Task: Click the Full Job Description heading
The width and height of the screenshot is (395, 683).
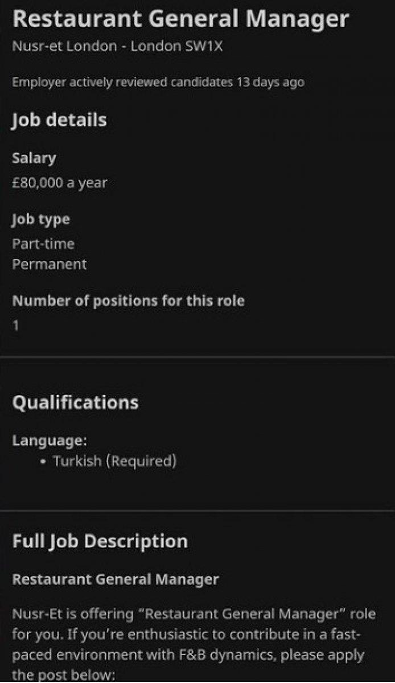Action: pos(100,541)
